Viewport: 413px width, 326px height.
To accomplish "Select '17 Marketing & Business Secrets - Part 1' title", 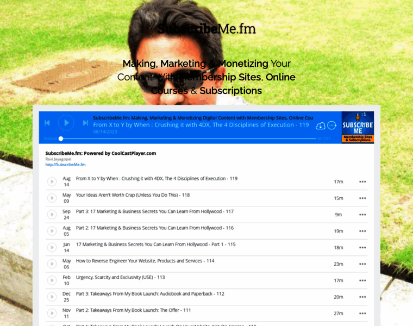I will point(155,244).
